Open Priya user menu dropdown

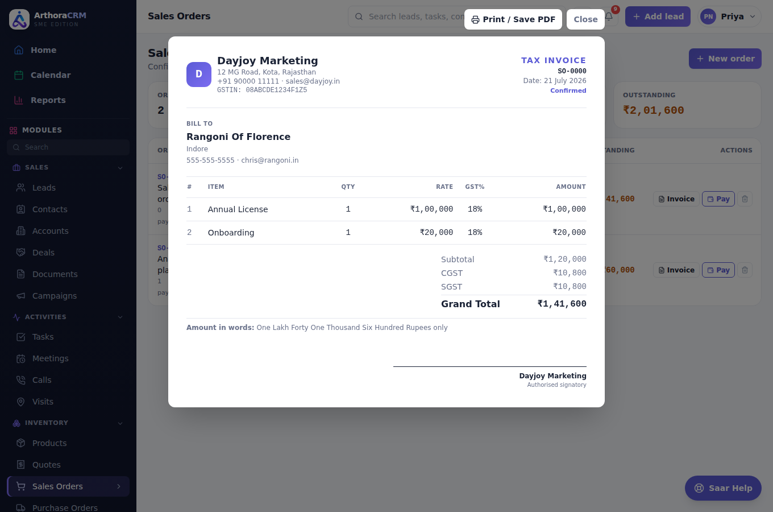[730, 16]
